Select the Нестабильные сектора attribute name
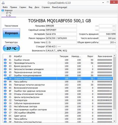The width and height of the screenshot is (118, 125). (x=25, y=106)
